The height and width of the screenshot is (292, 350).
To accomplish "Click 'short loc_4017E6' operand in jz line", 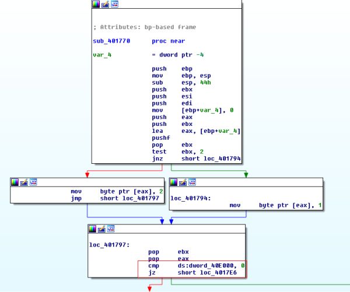I will [207, 273].
